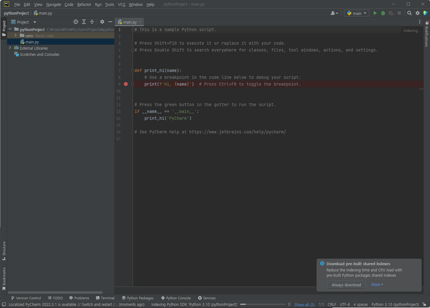Open the JetBrains Toolbox icon at top right

pyautogui.click(x=426, y=13)
